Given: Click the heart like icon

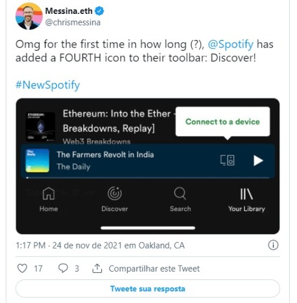Looking at the screenshot, I should [22, 269].
